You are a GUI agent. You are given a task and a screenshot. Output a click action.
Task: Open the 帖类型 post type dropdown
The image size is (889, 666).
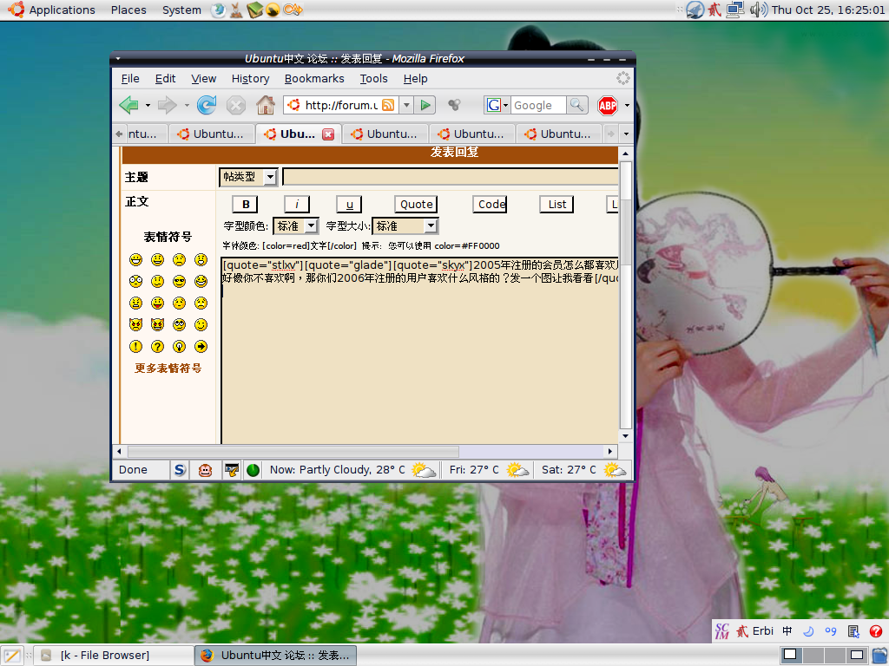coord(248,177)
